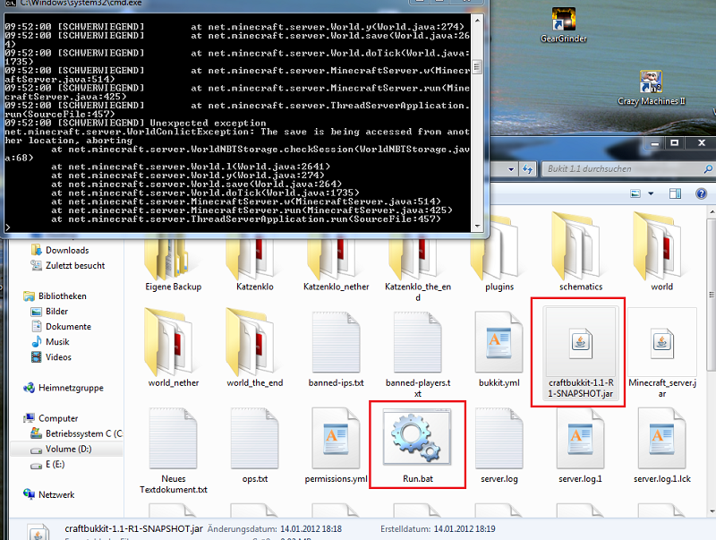Expand Bibliotheken in the navigation pane
This screenshot has width=716, height=540.
(x=55, y=296)
